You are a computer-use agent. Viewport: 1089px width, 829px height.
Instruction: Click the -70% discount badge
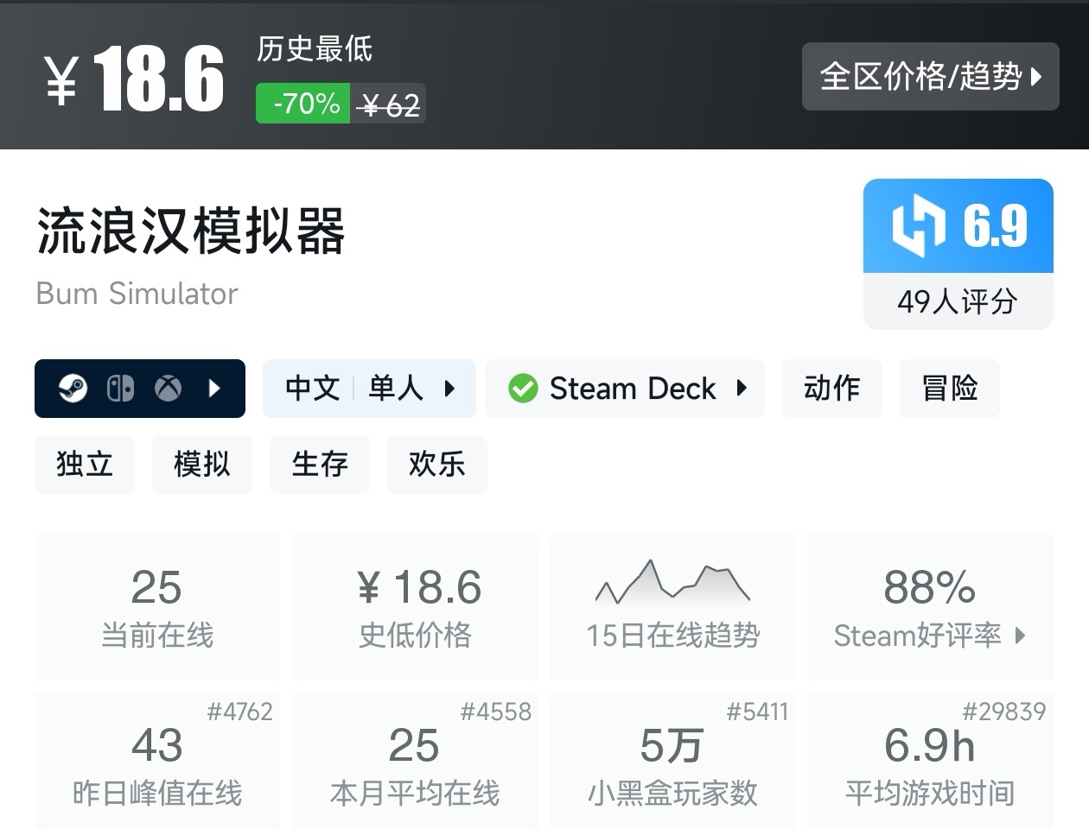point(303,104)
